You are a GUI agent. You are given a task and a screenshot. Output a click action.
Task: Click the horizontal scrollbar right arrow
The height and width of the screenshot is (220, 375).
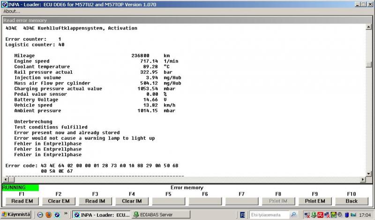[x=362, y=179]
